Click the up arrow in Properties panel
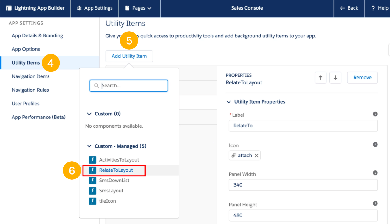This screenshot has width=390, height=224. click(x=321, y=77)
